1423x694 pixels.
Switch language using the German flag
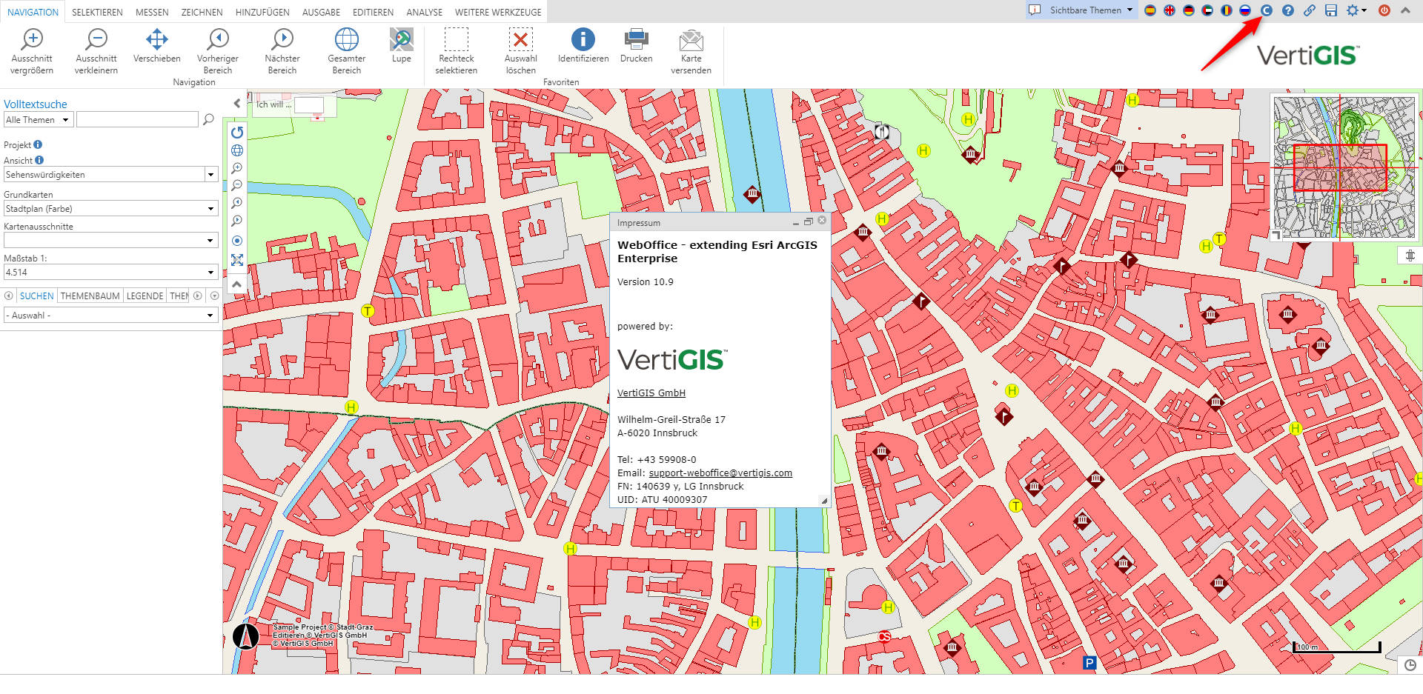click(1189, 10)
